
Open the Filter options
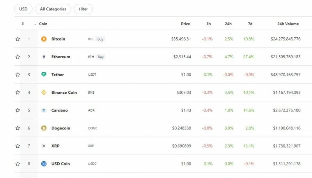pos(83,9)
